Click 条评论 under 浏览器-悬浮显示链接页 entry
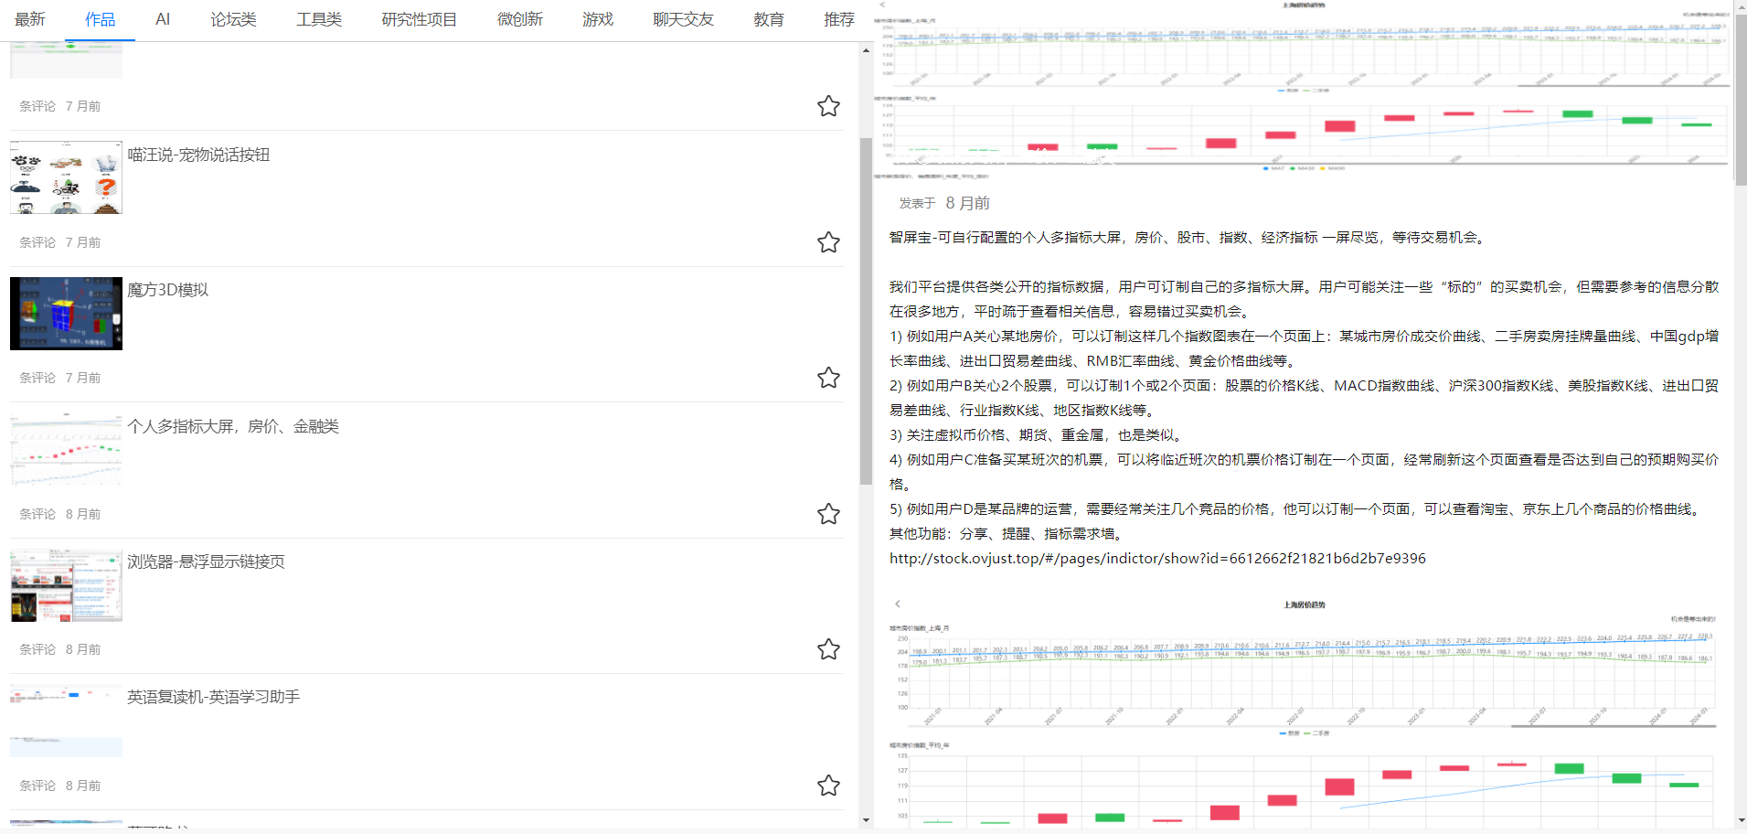Image resolution: width=1747 pixels, height=834 pixels. (x=37, y=649)
